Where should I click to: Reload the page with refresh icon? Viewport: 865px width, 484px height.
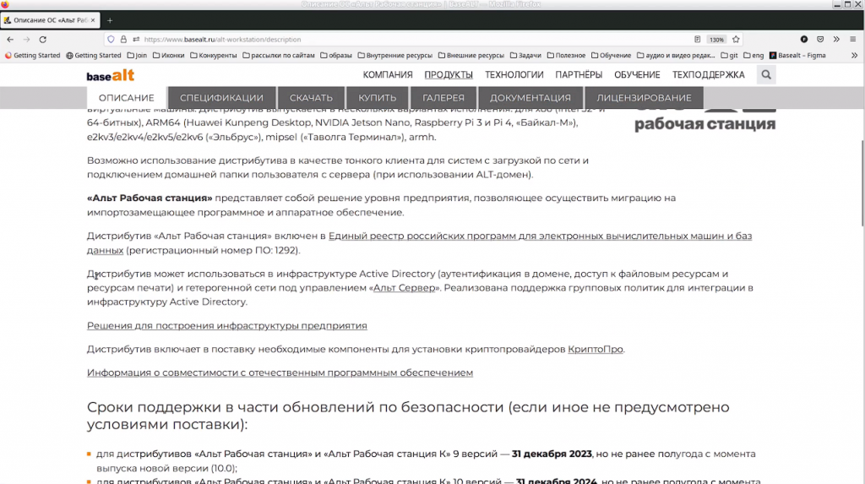click(42, 39)
